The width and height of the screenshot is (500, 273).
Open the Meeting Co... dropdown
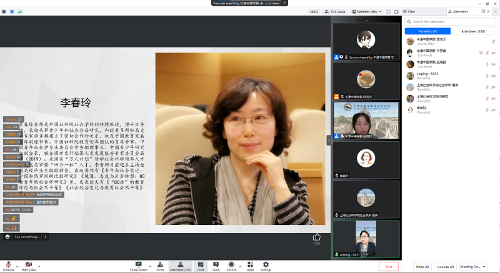point(473,267)
